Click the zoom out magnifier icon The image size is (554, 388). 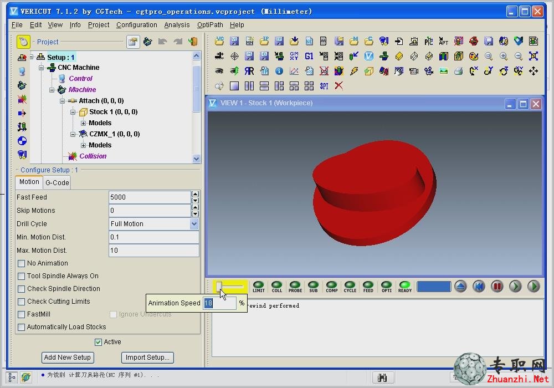click(x=519, y=56)
